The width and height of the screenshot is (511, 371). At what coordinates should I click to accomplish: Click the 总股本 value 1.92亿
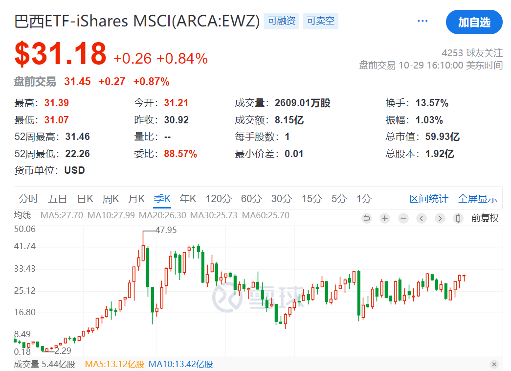click(440, 154)
